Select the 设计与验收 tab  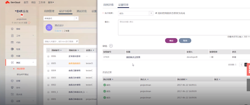[65, 11]
